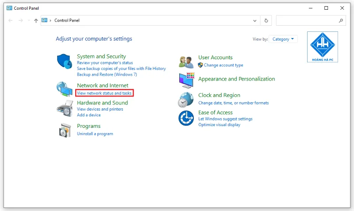Image resolution: width=354 pixels, height=211 pixels.
Task: Click Let Windows suggest settings
Action: point(225,119)
